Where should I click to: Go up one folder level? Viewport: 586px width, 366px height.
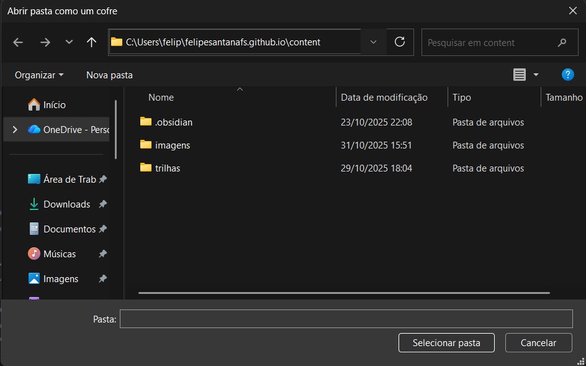click(92, 42)
